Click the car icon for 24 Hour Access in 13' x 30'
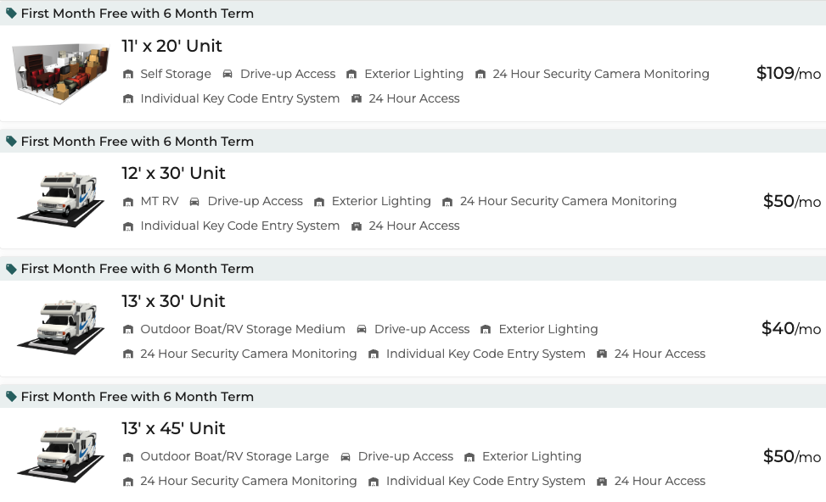Screen dimensions: 826x502 click(x=602, y=354)
